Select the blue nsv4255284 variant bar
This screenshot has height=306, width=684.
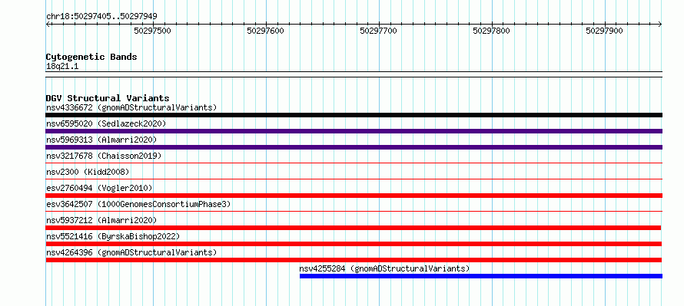click(x=481, y=276)
